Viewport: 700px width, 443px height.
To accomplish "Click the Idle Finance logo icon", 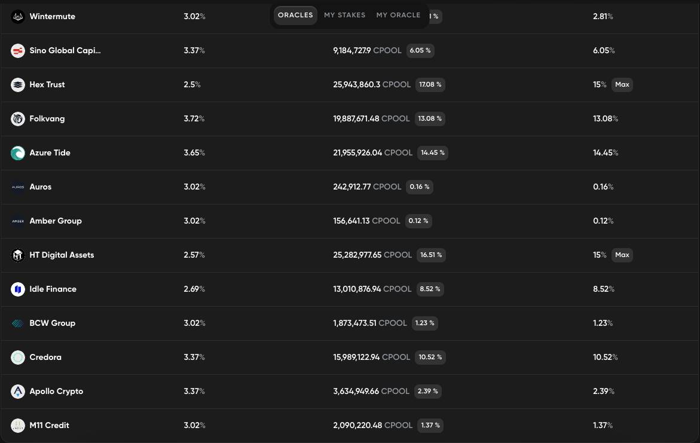I will [18, 289].
